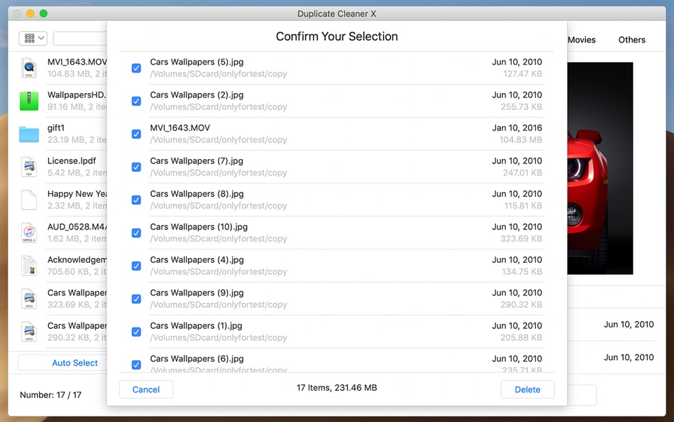Viewport: 674px width, 422px height.
Task: Click the 255.73 KB size value
Action: click(x=521, y=107)
